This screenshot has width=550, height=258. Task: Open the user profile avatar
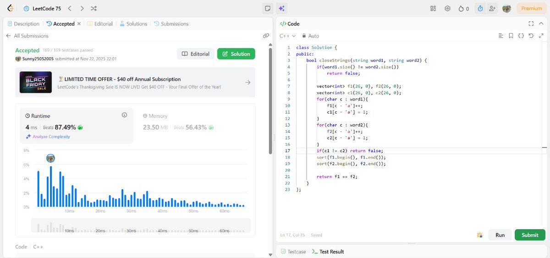[506, 8]
